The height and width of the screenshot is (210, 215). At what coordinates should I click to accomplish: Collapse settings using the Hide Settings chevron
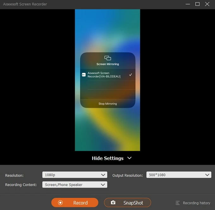(x=129, y=158)
